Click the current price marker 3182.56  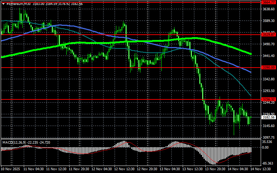coord(268,117)
